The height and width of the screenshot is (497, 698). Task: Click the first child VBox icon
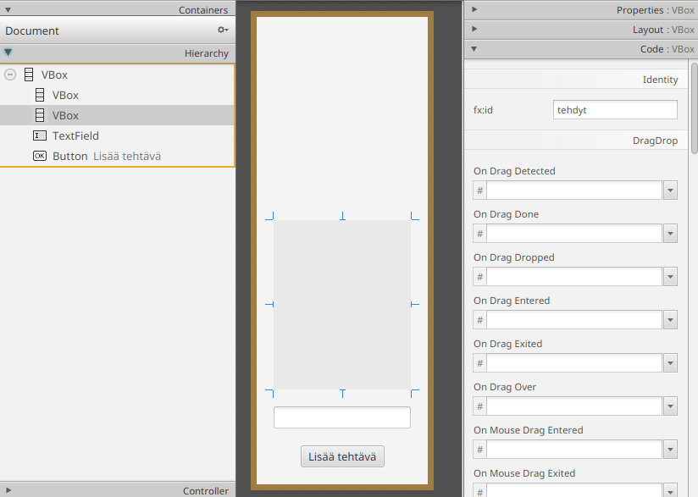tap(40, 95)
